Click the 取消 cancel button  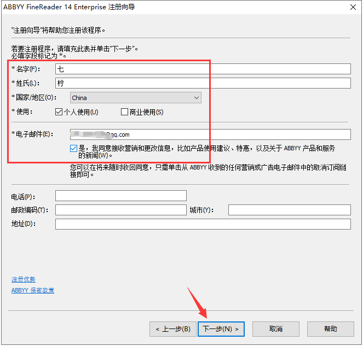point(276,329)
